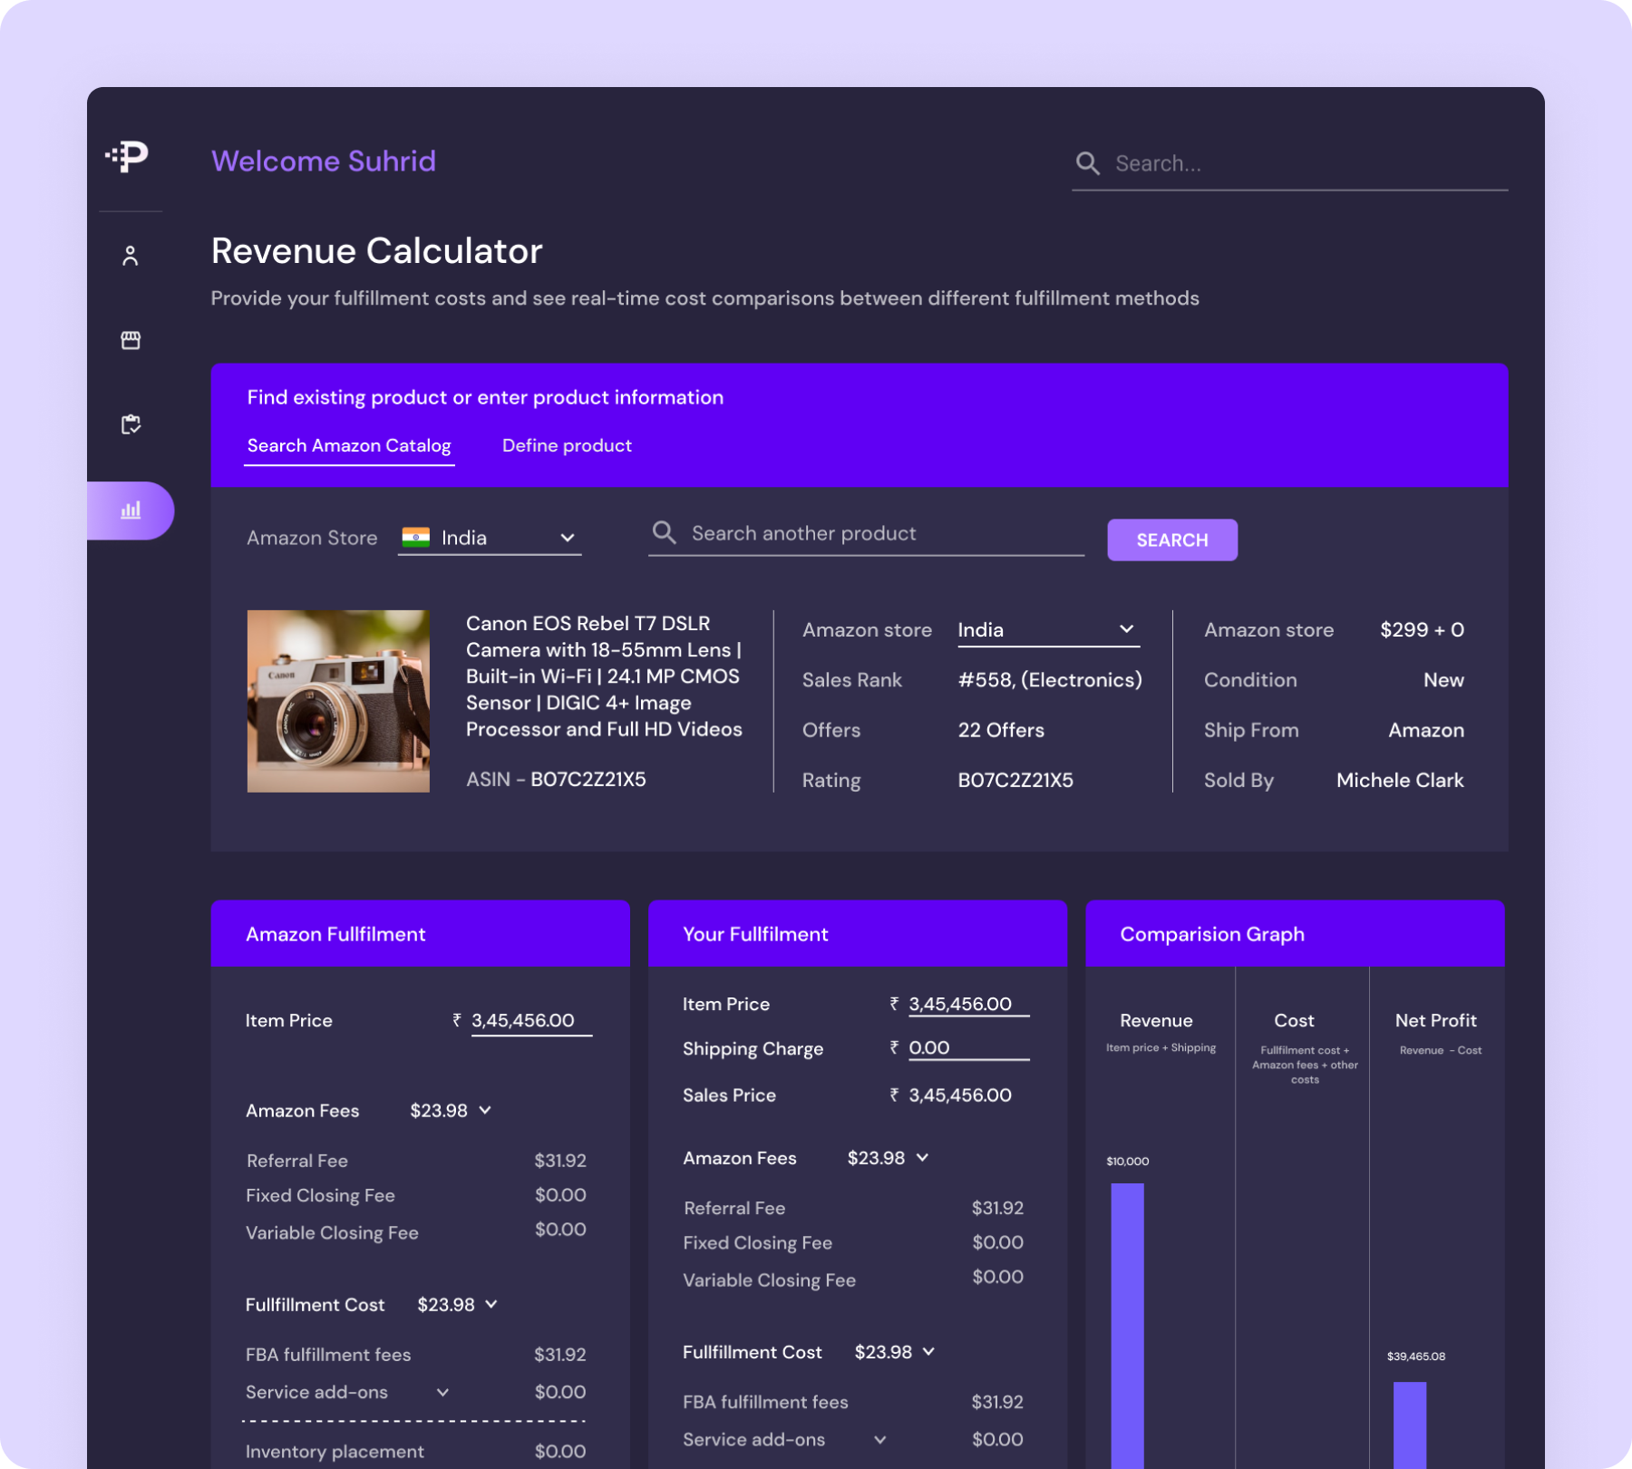Click the magnifier icon in the top search bar
The width and height of the screenshot is (1632, 1469).
tap(1089, 162)
